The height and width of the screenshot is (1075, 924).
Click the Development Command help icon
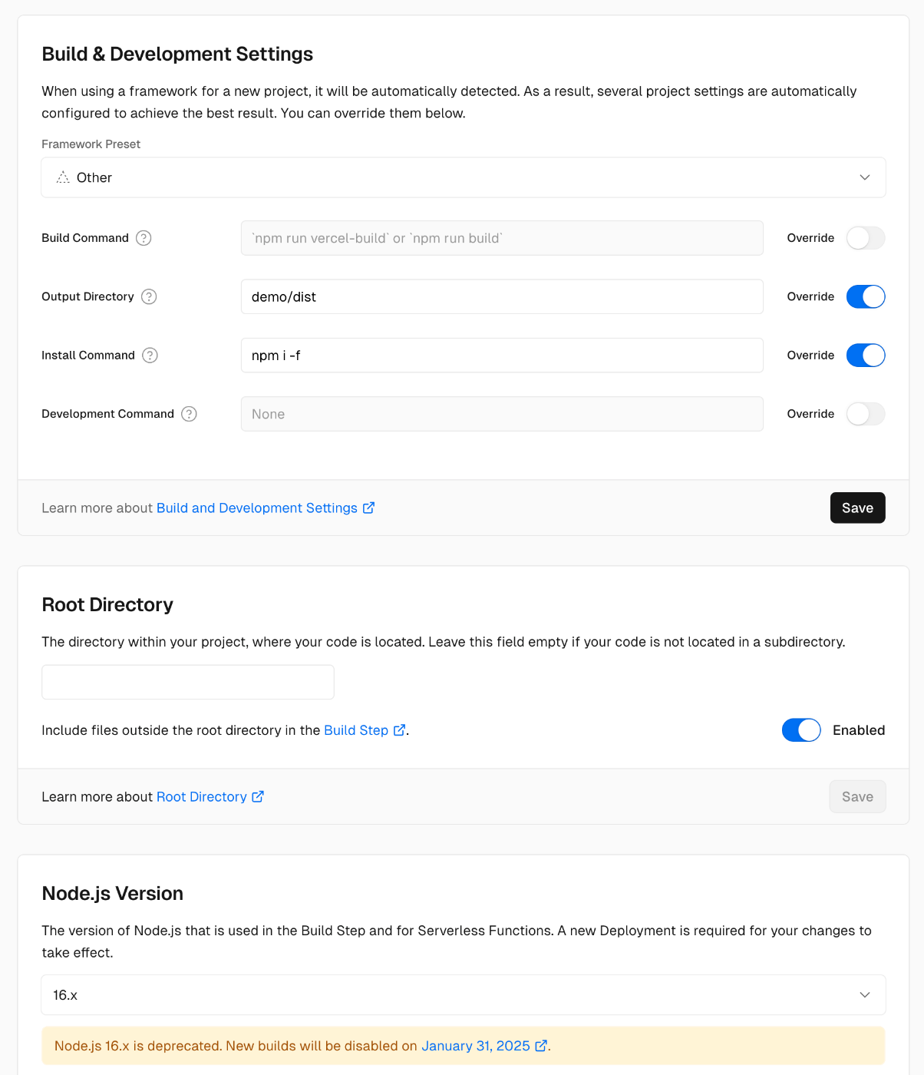(189, 414)
